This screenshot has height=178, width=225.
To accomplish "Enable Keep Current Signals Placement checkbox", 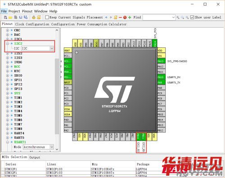I will pos(47,18).
